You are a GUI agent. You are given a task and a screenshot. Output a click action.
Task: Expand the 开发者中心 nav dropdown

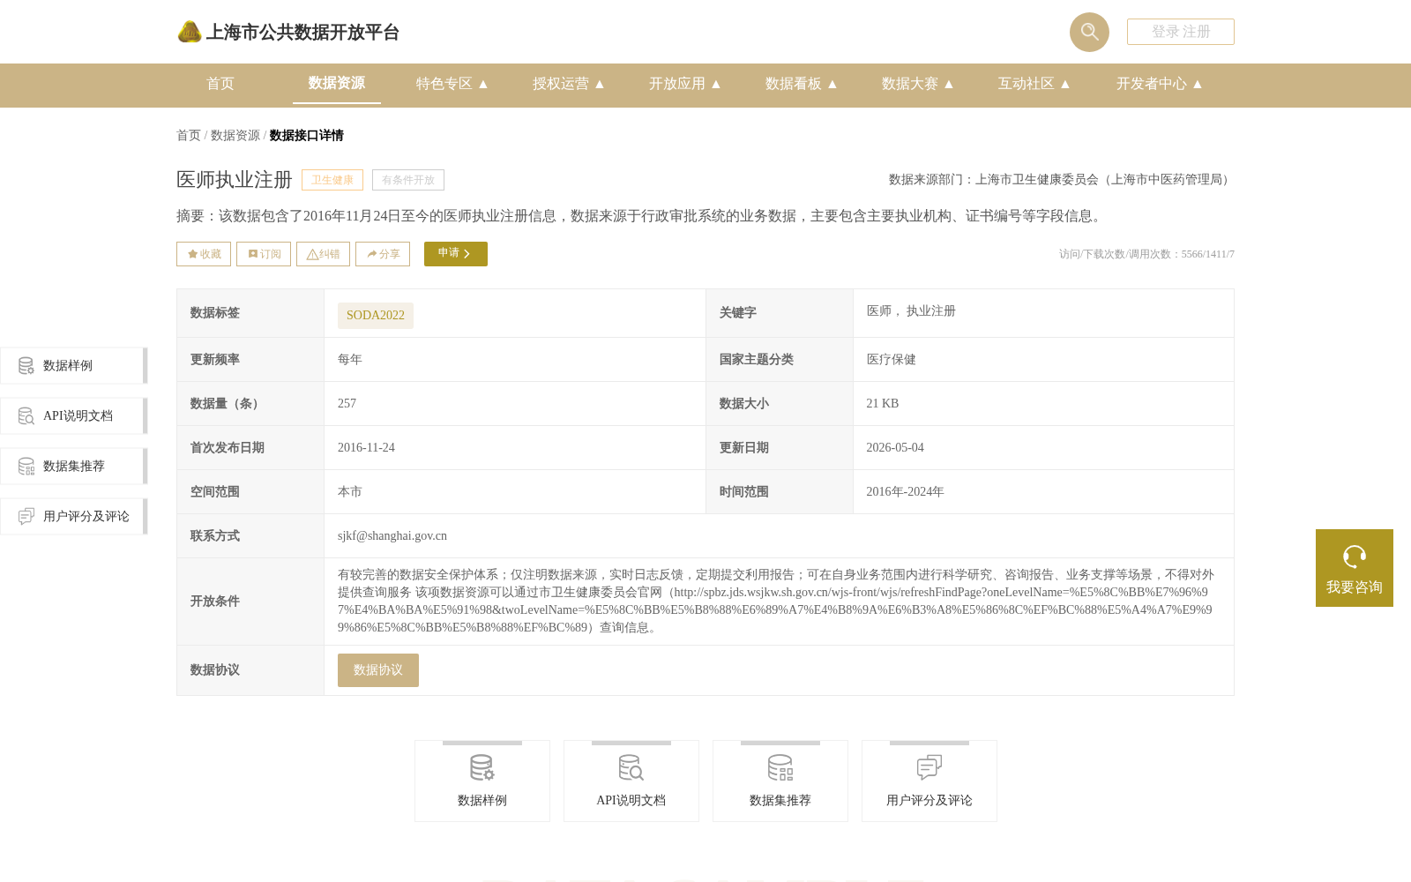coord(1160,84)
